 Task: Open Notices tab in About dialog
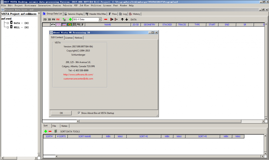click(x=78, y=38)
